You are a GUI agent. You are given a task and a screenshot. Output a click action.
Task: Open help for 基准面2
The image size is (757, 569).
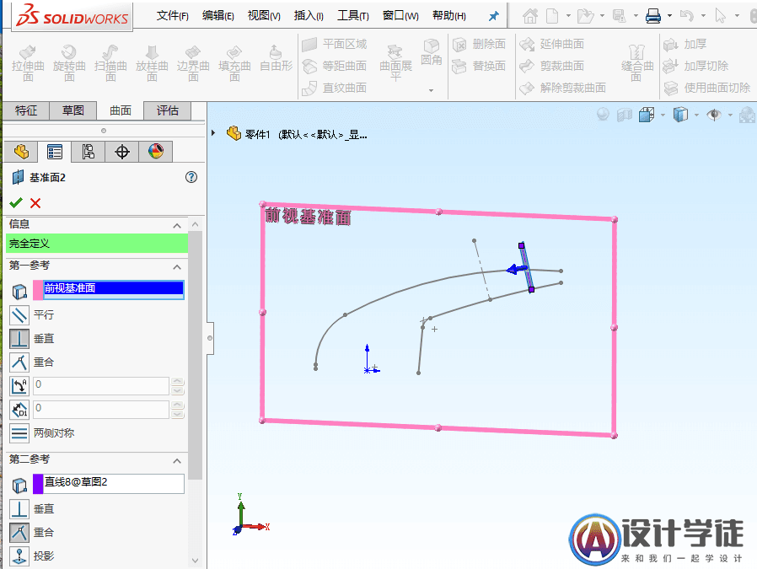pos(191,177)
